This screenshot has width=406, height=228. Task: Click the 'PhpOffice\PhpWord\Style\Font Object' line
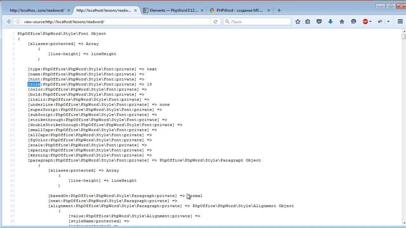[x=62, y=34]
